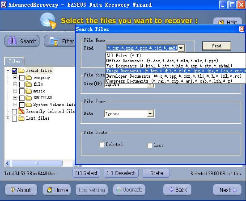Click the Find button
The width and height of the screenshot is (246, 201).
click(216, 46)
